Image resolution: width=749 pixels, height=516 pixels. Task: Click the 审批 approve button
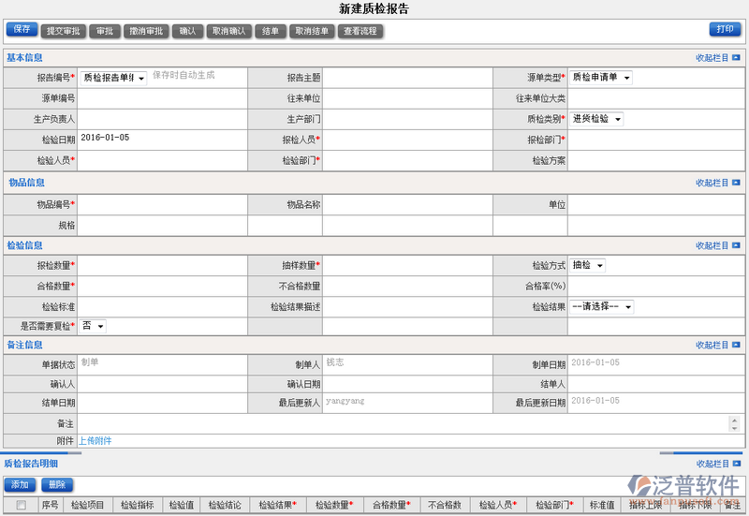[x=105, y=32]
